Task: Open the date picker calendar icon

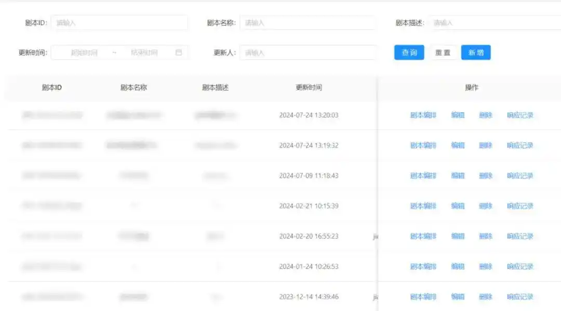Action: (179, 52)
